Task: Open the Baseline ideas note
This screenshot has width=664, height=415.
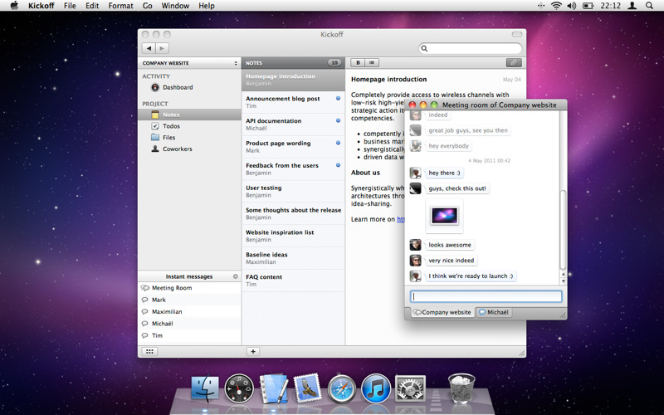Action: click(293, 258)
